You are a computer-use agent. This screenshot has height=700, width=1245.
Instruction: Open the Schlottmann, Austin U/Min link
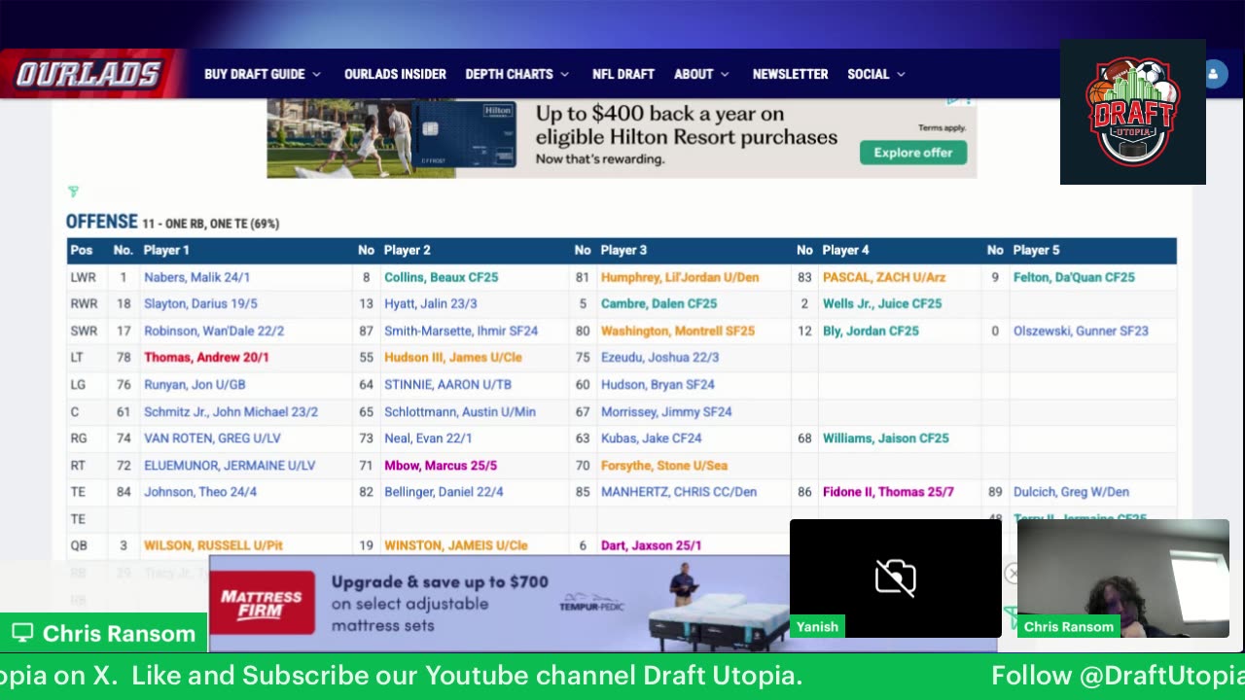click(460, 411)
